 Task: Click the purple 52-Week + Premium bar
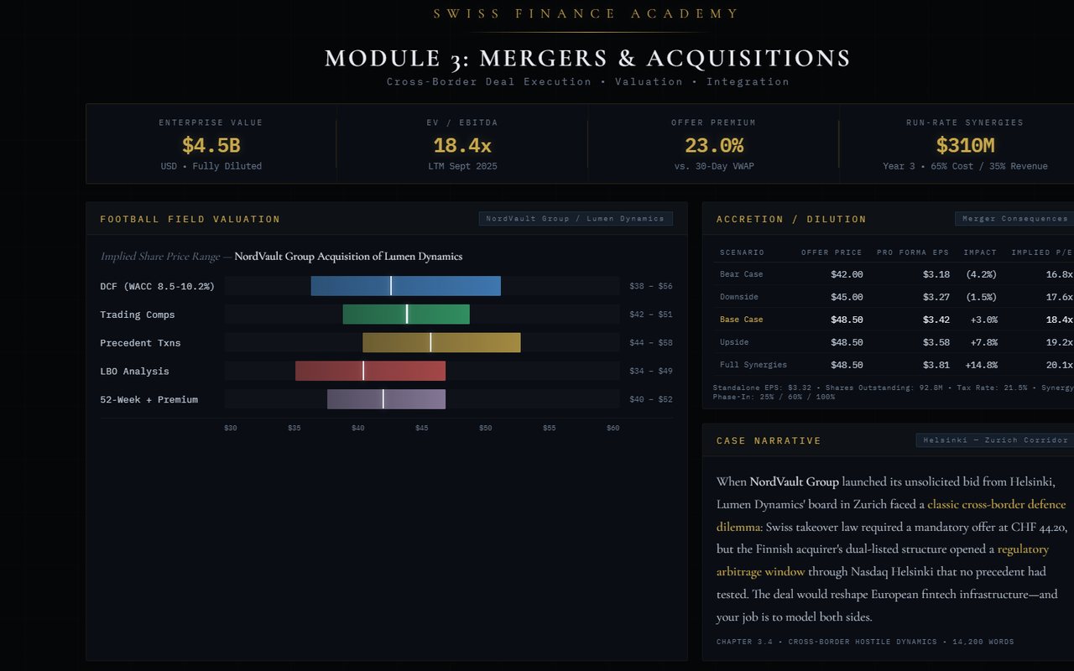[x=386, y=399]
